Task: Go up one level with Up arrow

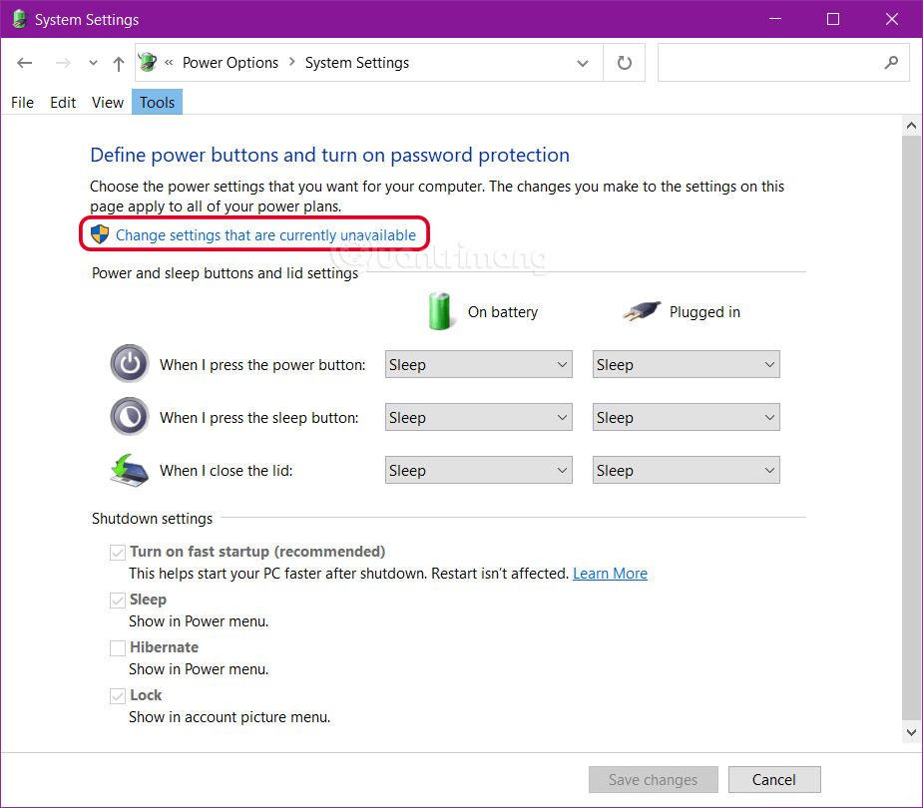Action: coord(119,64)
